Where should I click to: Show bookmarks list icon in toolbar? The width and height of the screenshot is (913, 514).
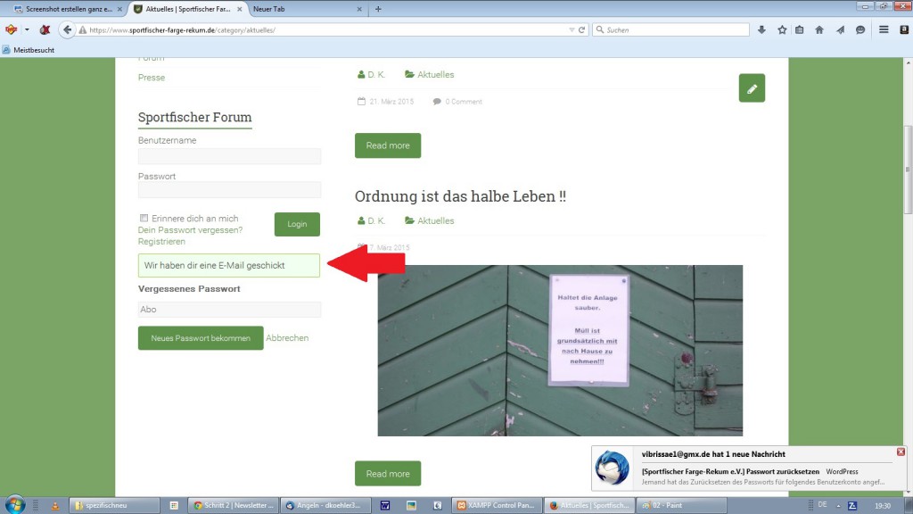tap(800, 29)
